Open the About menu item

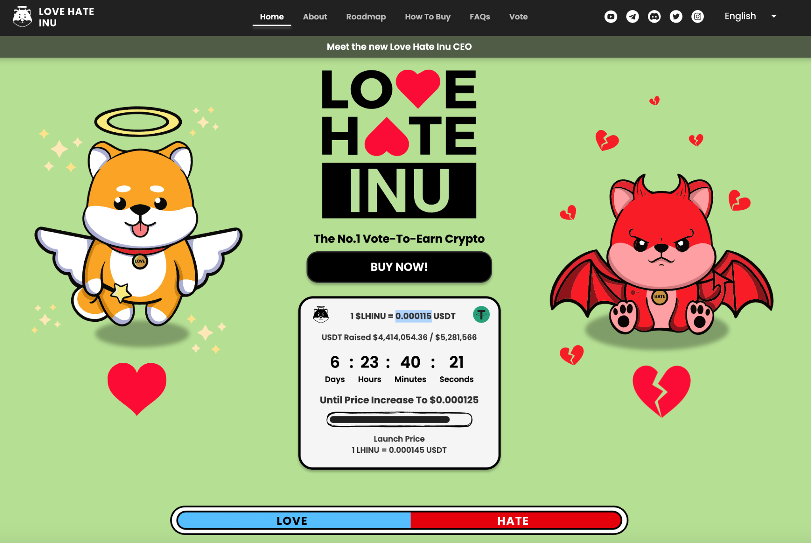[x=315, y=17]
